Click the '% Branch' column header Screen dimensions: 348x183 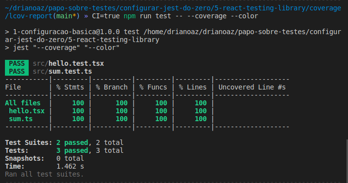[112, 87]
